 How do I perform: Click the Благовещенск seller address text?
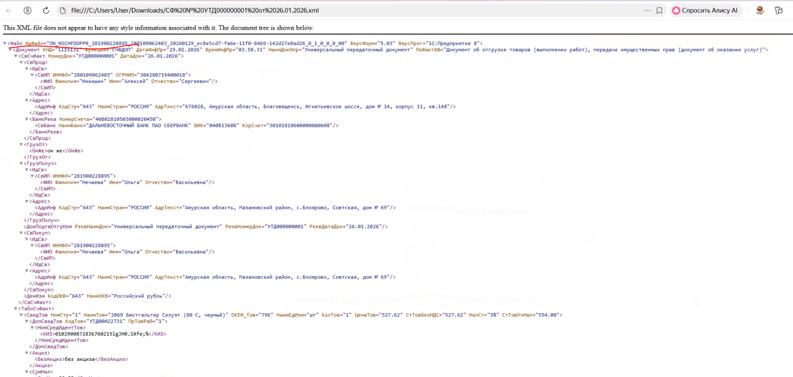click(316, 106)
